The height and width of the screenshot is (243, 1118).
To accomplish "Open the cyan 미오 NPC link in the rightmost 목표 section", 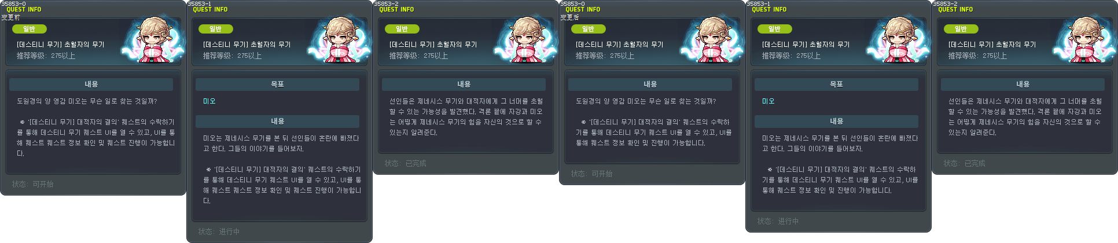I will click(768, 101).
